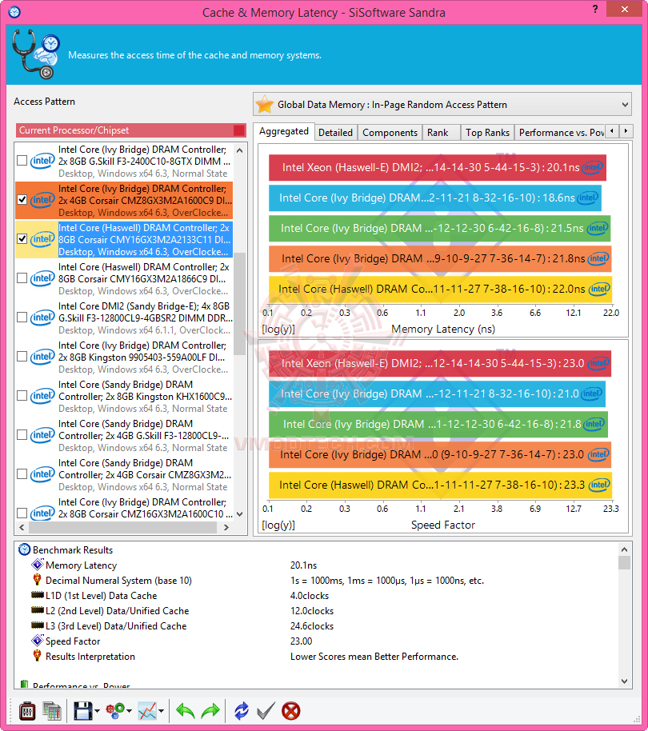Check the Haswell Corsair CMY16GX3M2A1866C9 entry

click(22, 278)
